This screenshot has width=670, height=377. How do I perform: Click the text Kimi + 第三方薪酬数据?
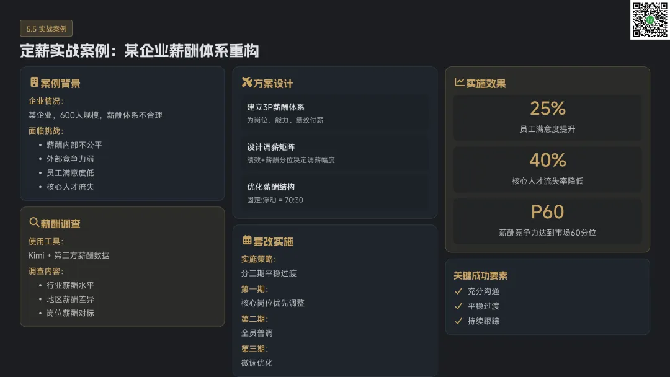[x=69, y=255]
